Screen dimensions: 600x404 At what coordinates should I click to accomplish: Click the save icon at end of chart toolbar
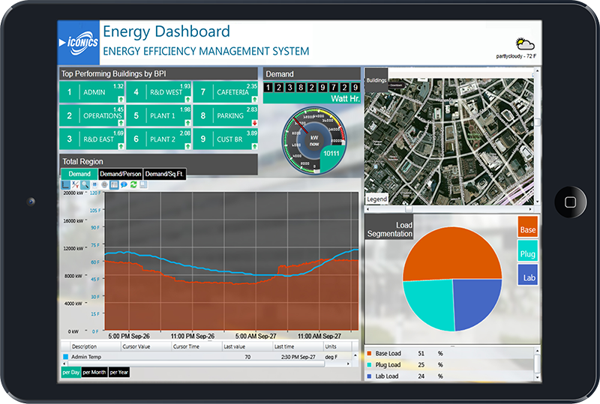(143, 184)
